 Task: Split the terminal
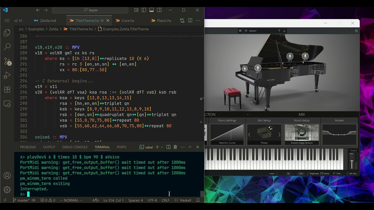click(x=169, y=147)
